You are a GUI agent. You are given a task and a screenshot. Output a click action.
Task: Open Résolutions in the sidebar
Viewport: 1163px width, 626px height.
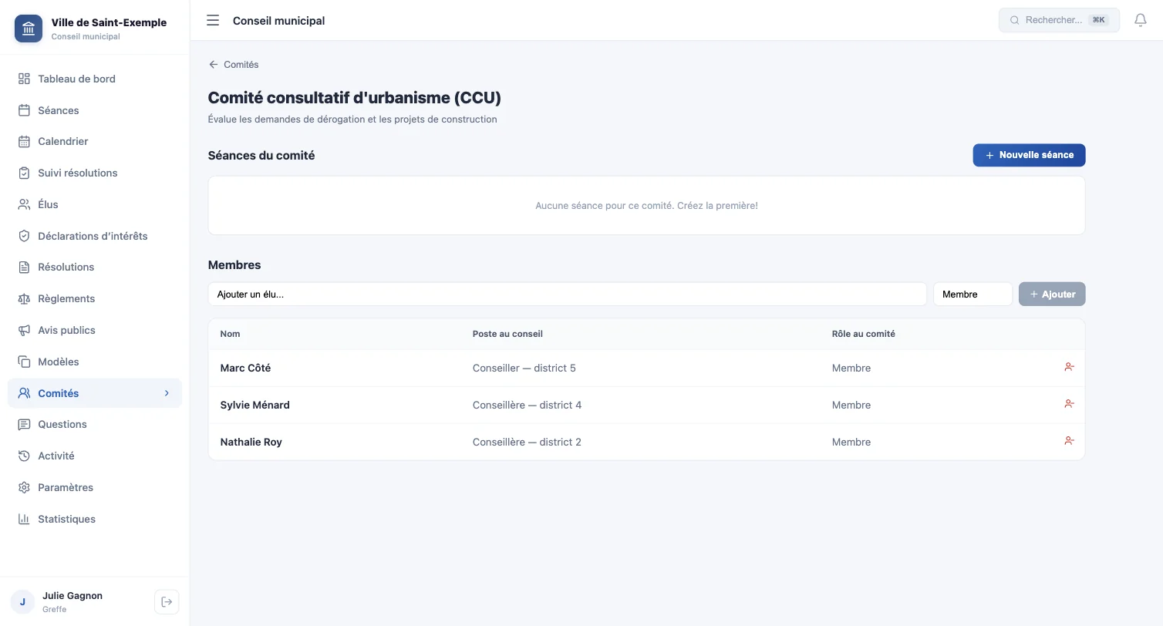(x=94, y=268)
